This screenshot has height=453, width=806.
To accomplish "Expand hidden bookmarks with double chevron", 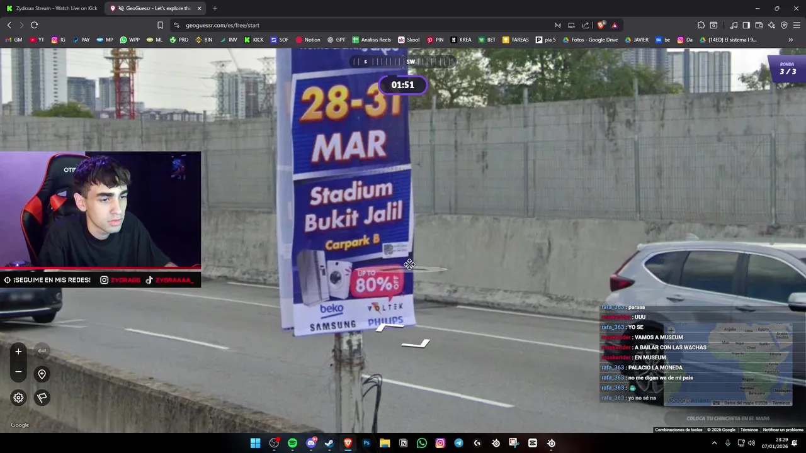I will pos(791,40).
